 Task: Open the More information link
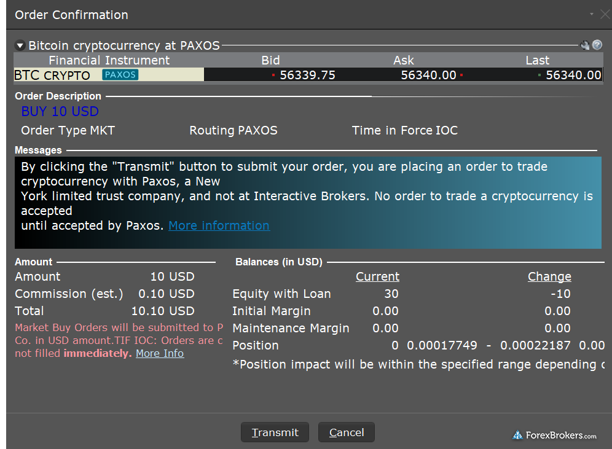[x=219, y=225]
